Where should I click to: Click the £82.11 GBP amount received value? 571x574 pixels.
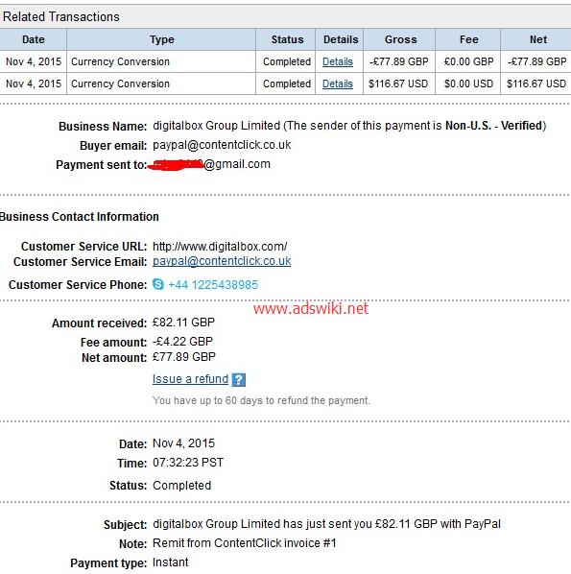point(183,323)
